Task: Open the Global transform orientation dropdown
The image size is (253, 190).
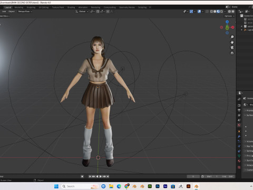Action: coord(82,12)
